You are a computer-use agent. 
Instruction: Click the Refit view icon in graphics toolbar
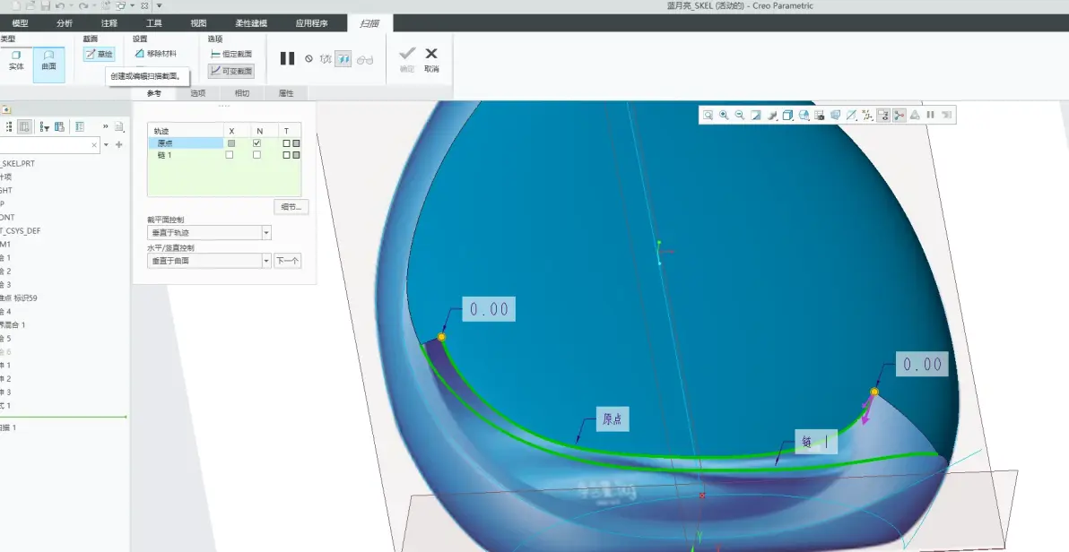click(708, 116)
